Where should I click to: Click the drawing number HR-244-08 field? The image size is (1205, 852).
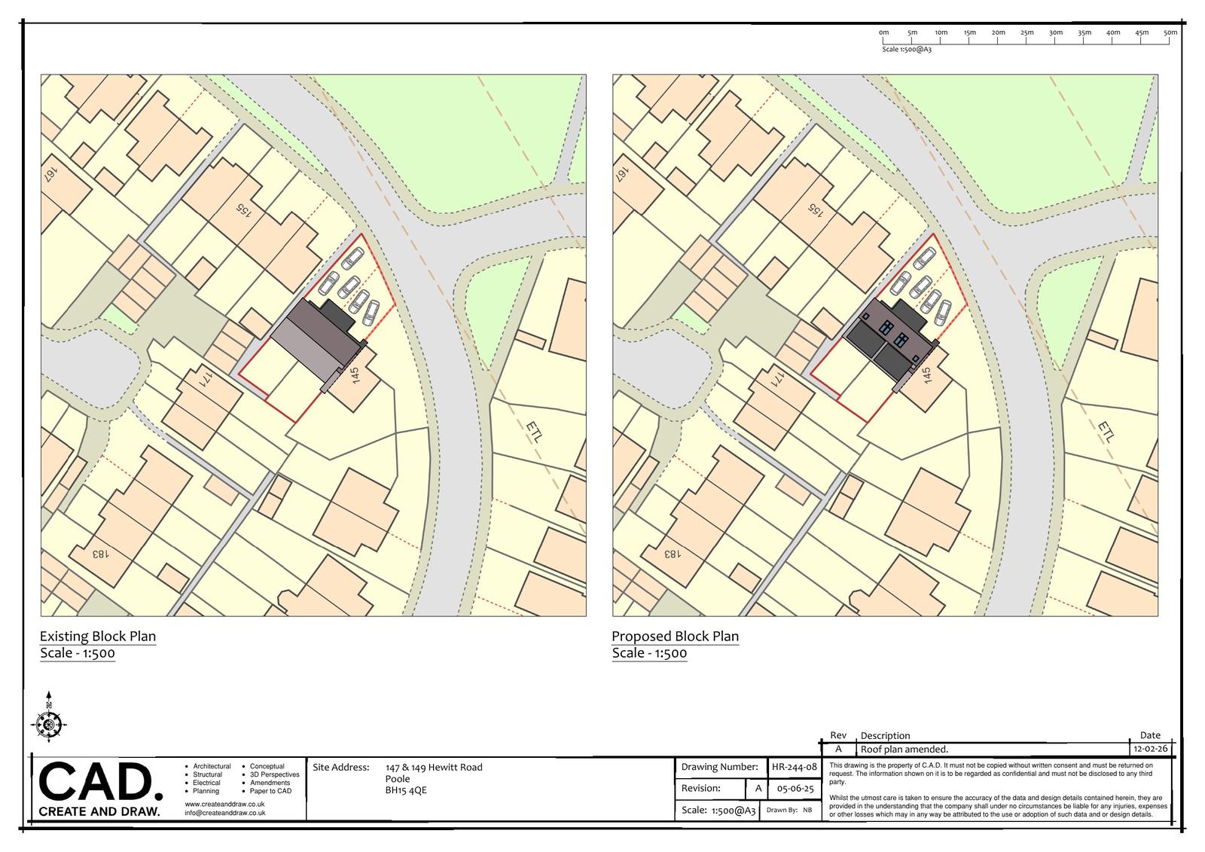pyautogui.click(x=794, y=767)
